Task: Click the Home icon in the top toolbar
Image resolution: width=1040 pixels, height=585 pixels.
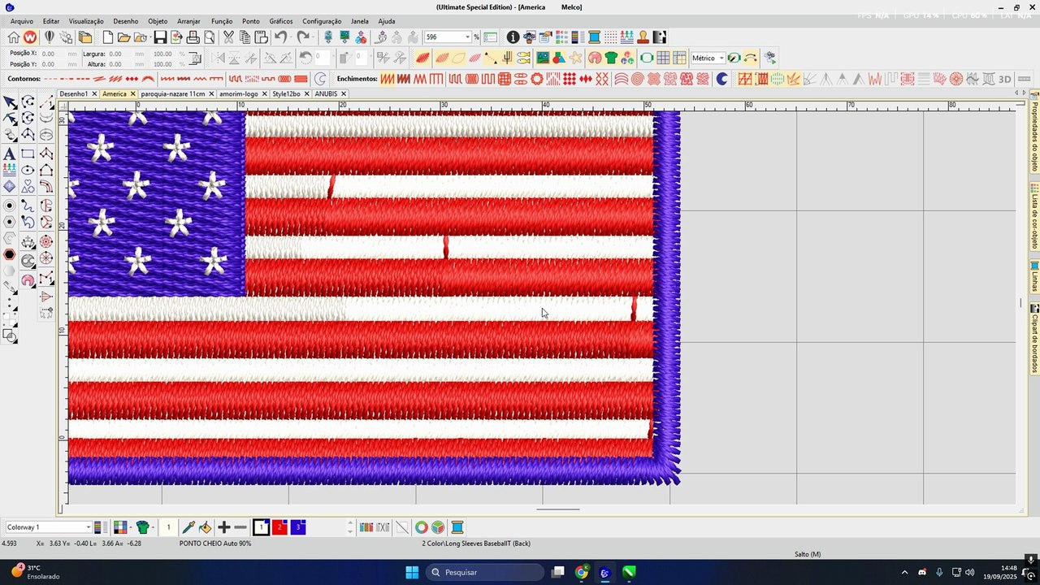Action: [14, 37]
